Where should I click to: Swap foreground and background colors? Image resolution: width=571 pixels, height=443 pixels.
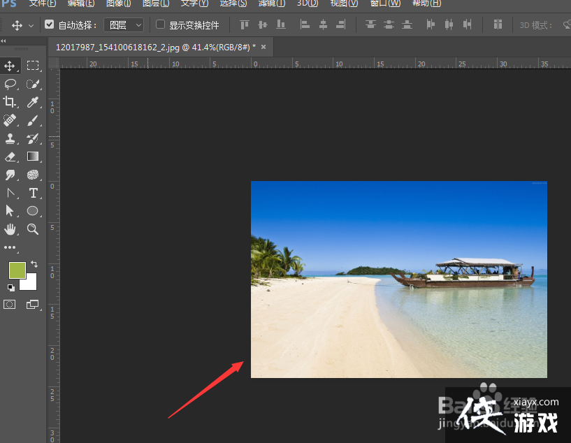(x=34, y=264)
